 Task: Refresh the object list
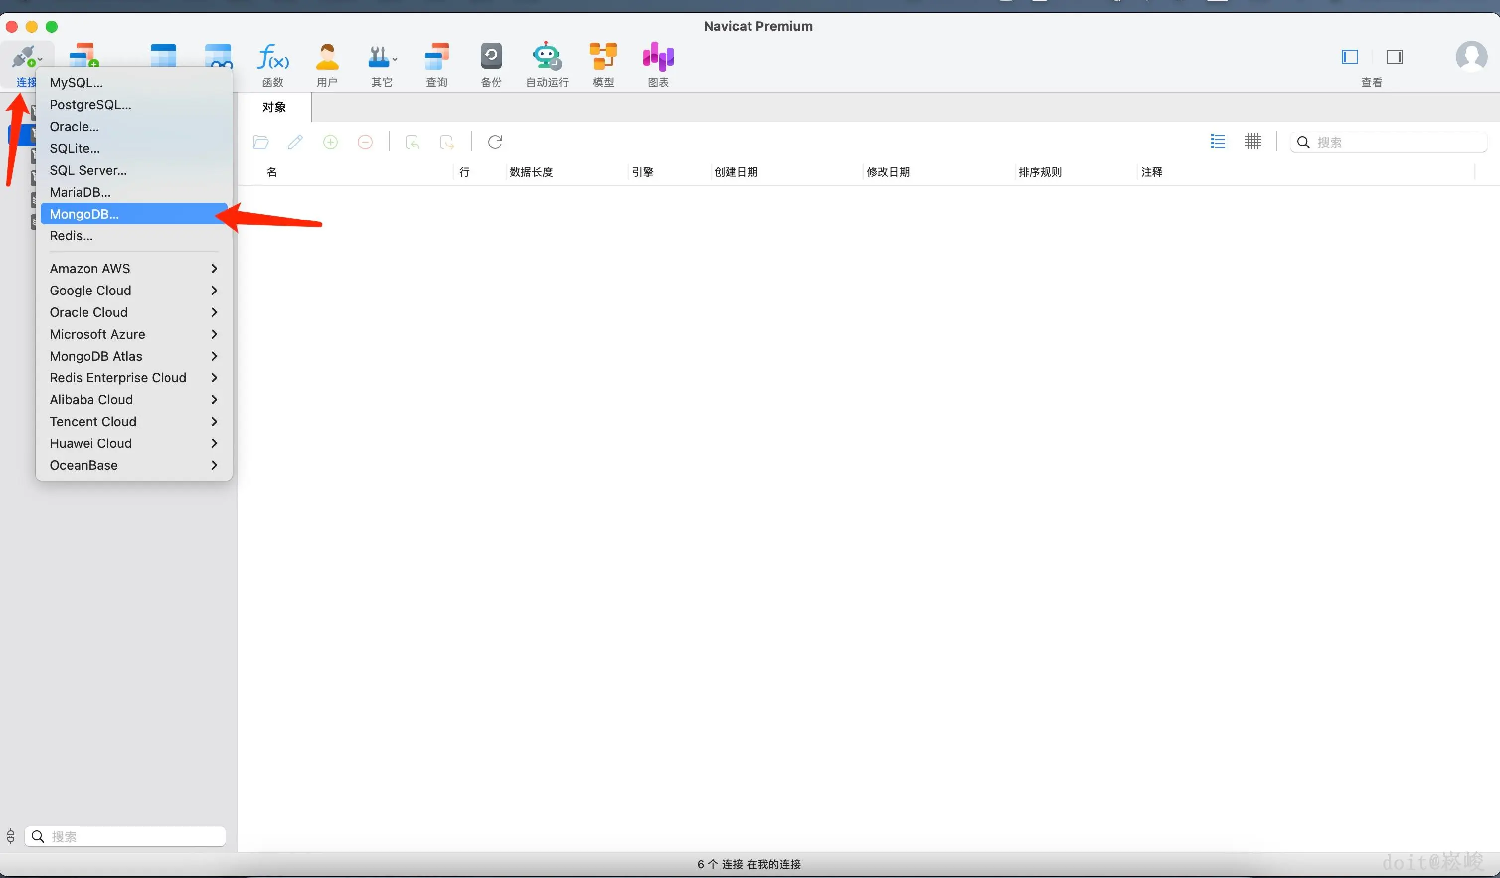(495, 142)
